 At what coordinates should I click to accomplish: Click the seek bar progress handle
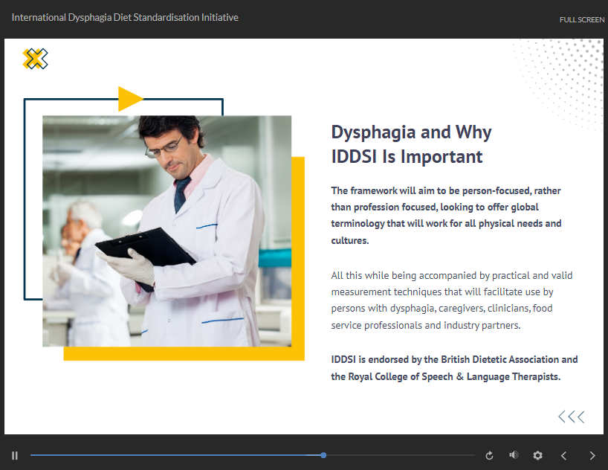click(x=323, y=455)
